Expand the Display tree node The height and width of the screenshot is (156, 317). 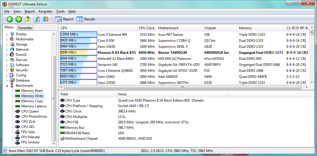coord(7,34)
